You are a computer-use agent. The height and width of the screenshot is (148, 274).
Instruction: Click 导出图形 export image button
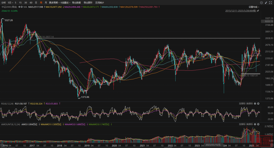(x=88, y=3)
